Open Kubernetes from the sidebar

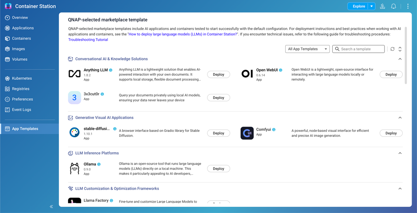pos(22,78)
